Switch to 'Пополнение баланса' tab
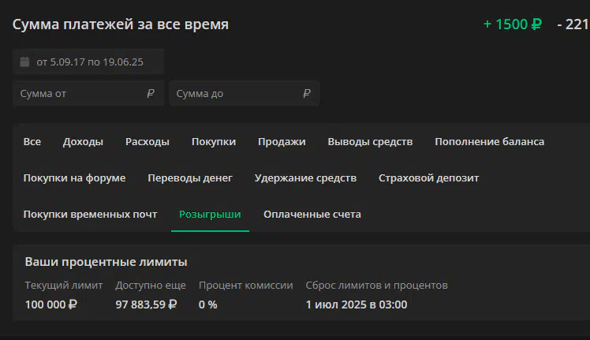Viewport: 590px width, 340px height. point(490,141)
